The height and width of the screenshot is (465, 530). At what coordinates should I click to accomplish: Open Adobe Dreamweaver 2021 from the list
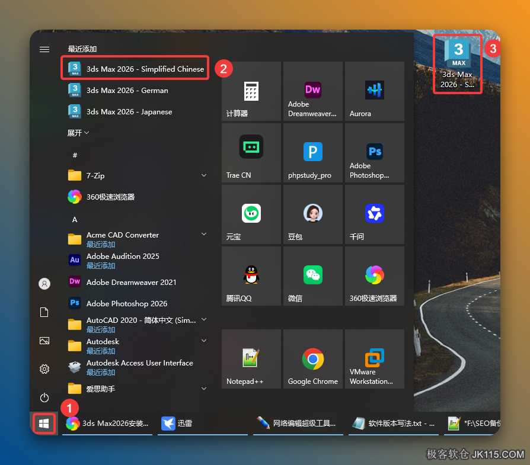pyautogui.click(x=135, y=282)
